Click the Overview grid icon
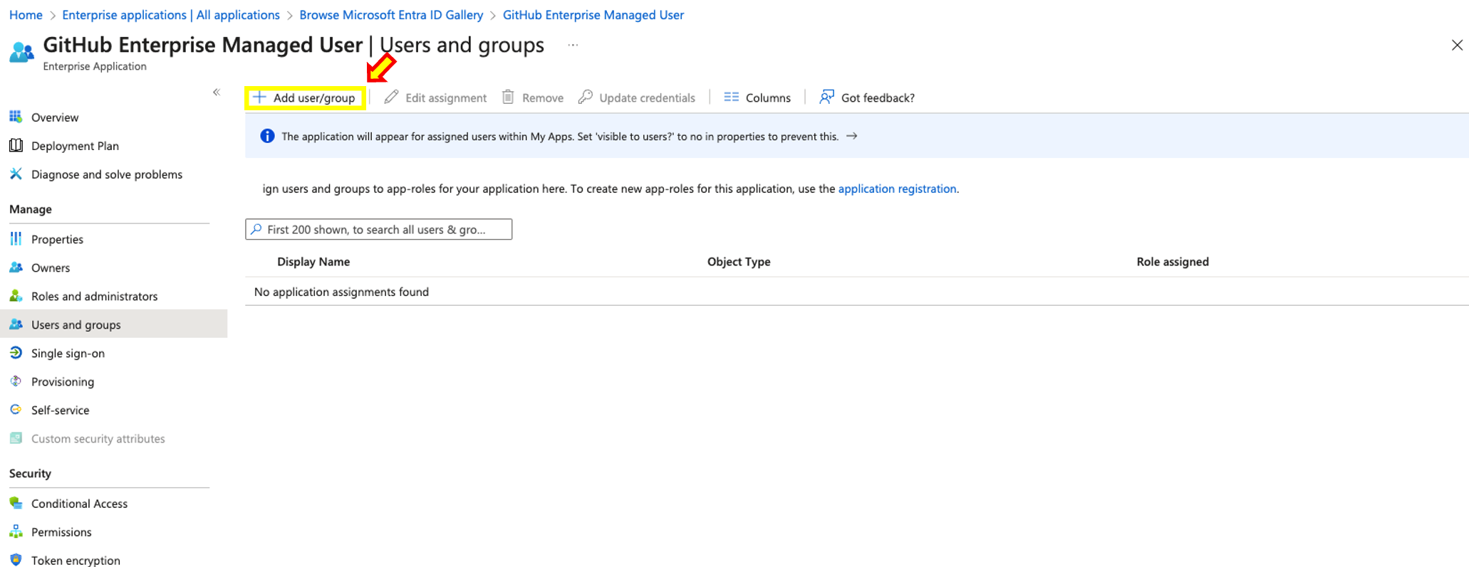This screenshot has height=567, width=1469. pos(16,117)
